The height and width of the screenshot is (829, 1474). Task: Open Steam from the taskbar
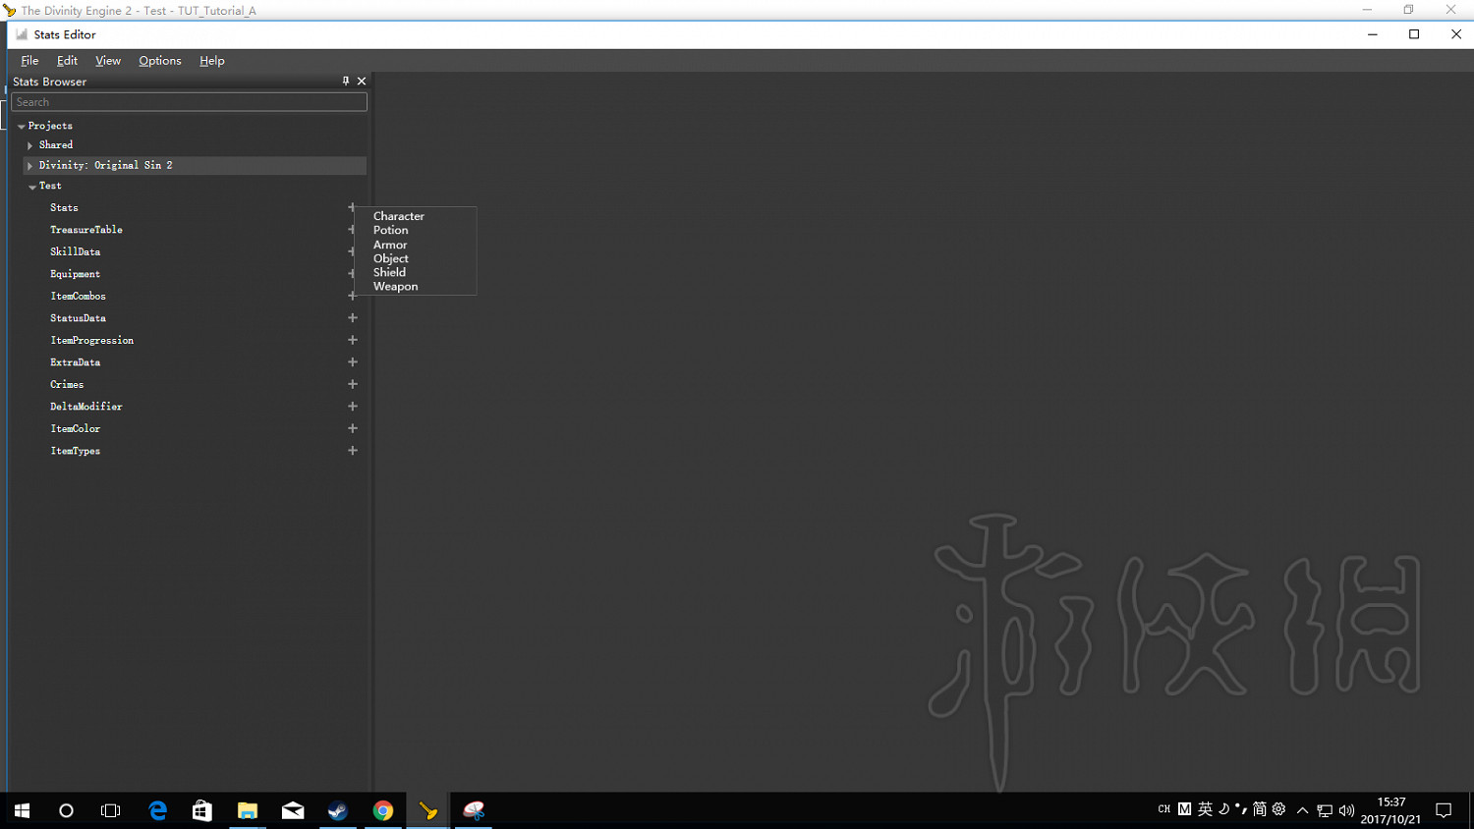tap(338, 810)
